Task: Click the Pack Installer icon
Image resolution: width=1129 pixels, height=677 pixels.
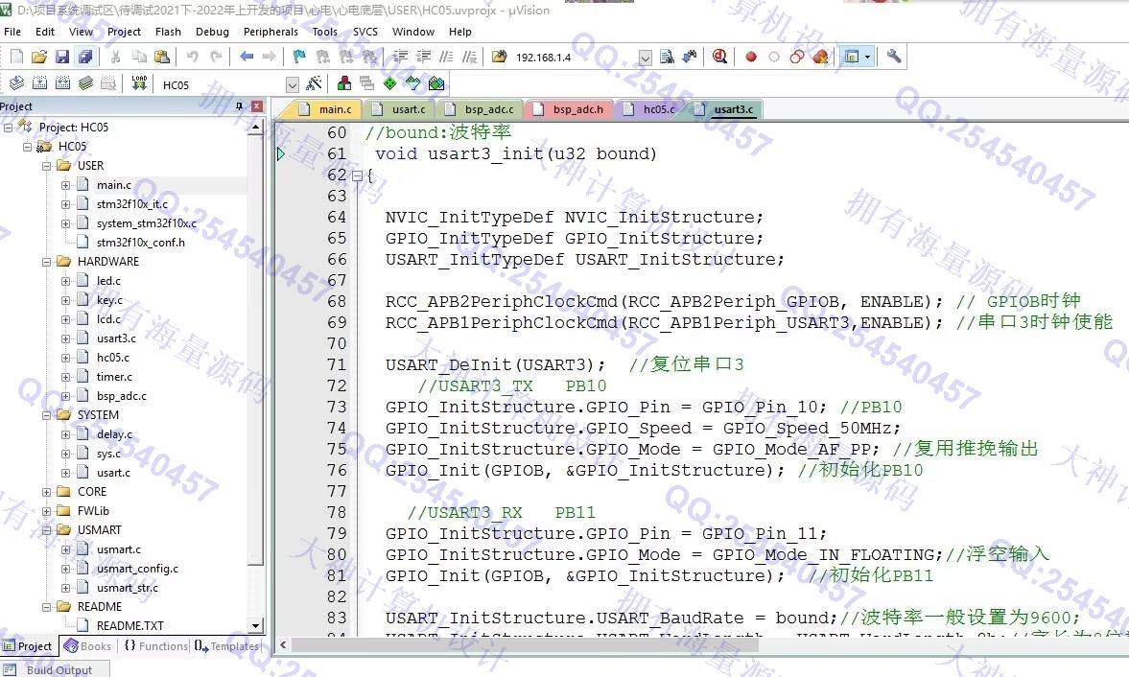Action: pos(435,83)
